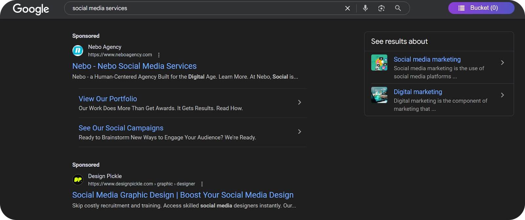Open Social media marketing topic link
Viewport: 525px width, 220px height.
pyautogui.click(x=427, y=59)
